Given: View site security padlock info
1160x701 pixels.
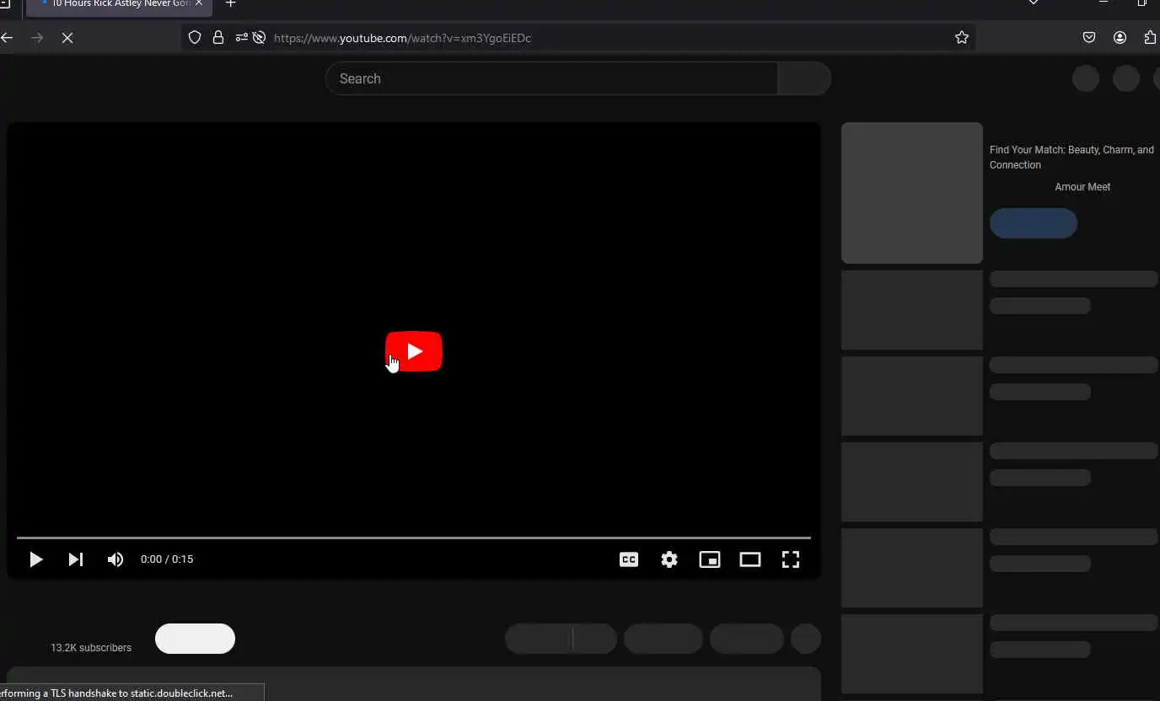Looking at the screenshot, I should pyautogui.click(x=218, y=37).
